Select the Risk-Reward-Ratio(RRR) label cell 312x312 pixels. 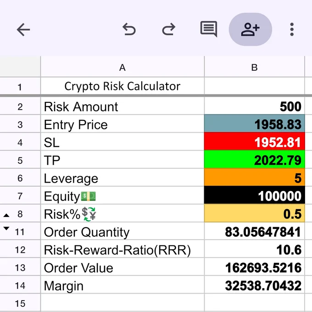point(123,249)
